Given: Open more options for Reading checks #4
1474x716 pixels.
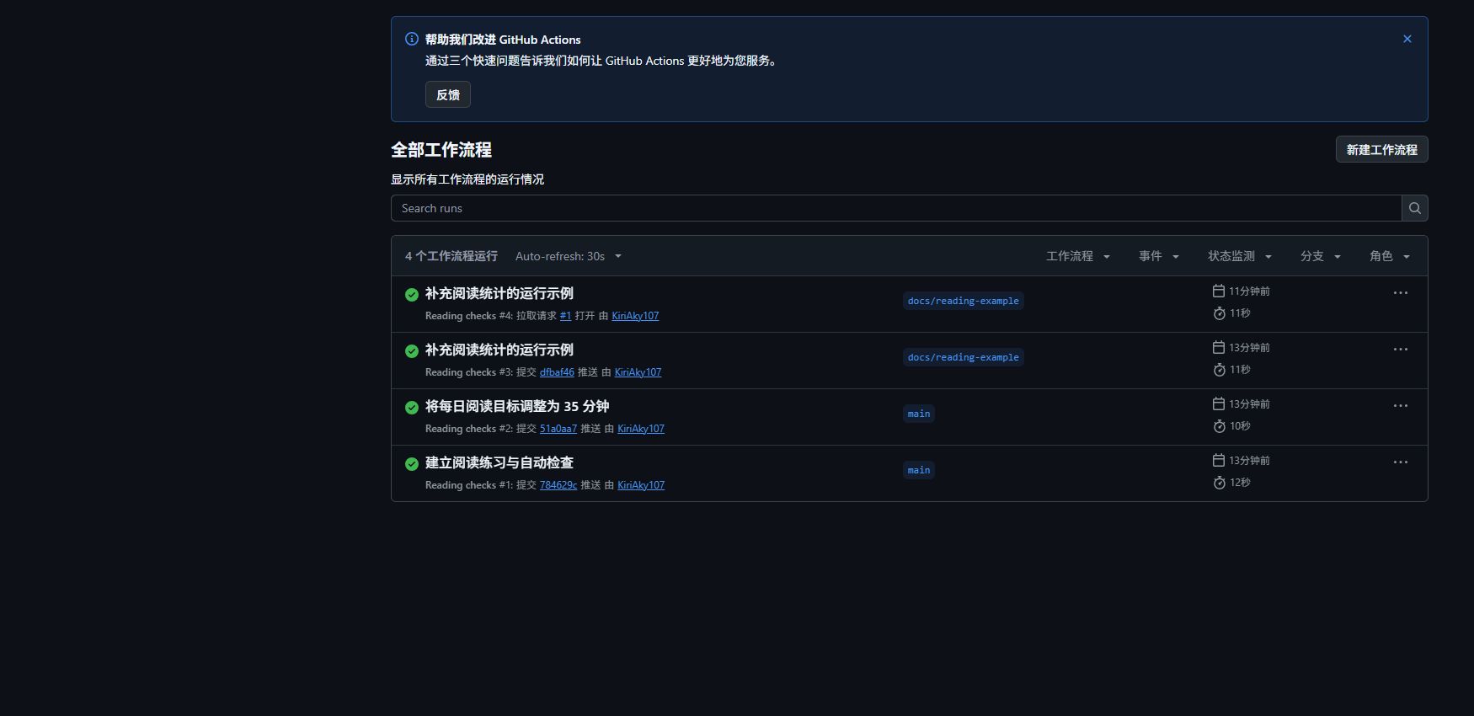Looking at the screenshot, I should click(1401, 293).
